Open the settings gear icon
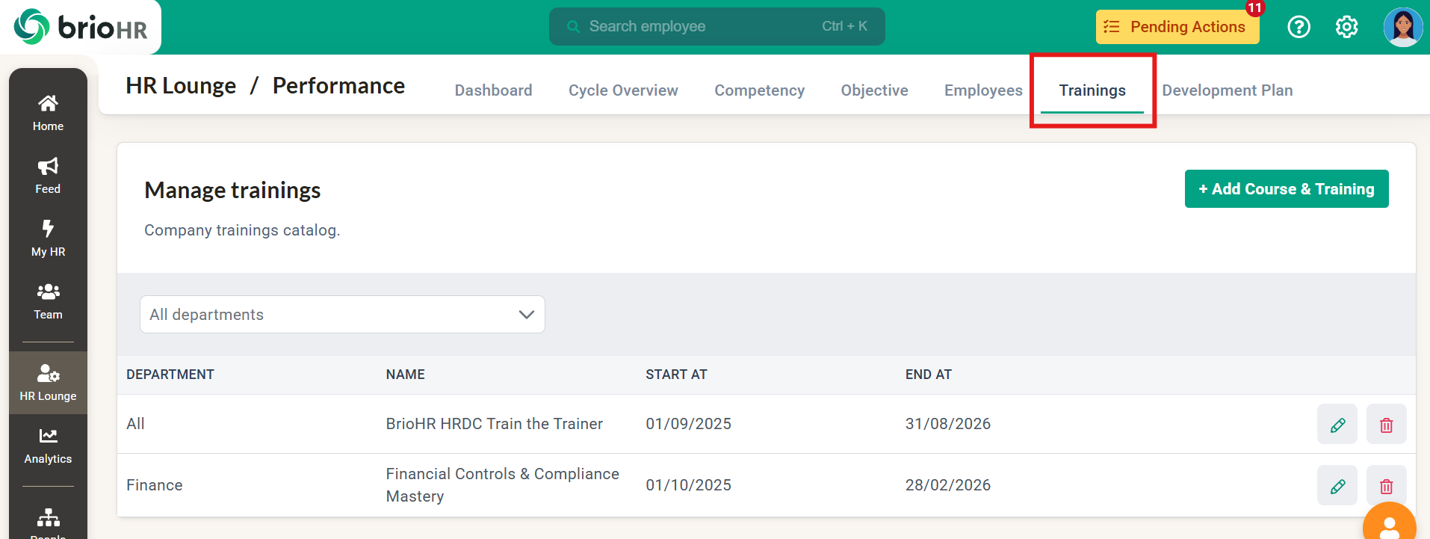1430x539 pixels. 1346,27
